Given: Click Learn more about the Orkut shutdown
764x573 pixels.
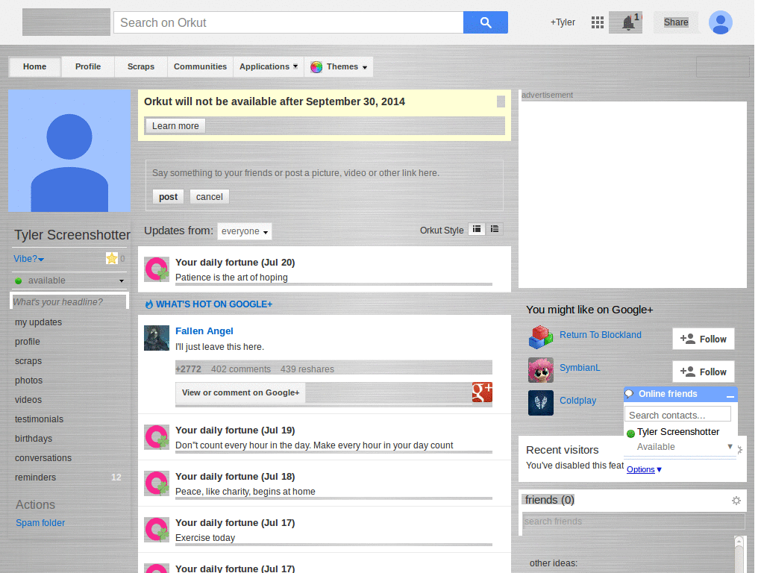Looking at the screenshot, I should click(175, 125).
